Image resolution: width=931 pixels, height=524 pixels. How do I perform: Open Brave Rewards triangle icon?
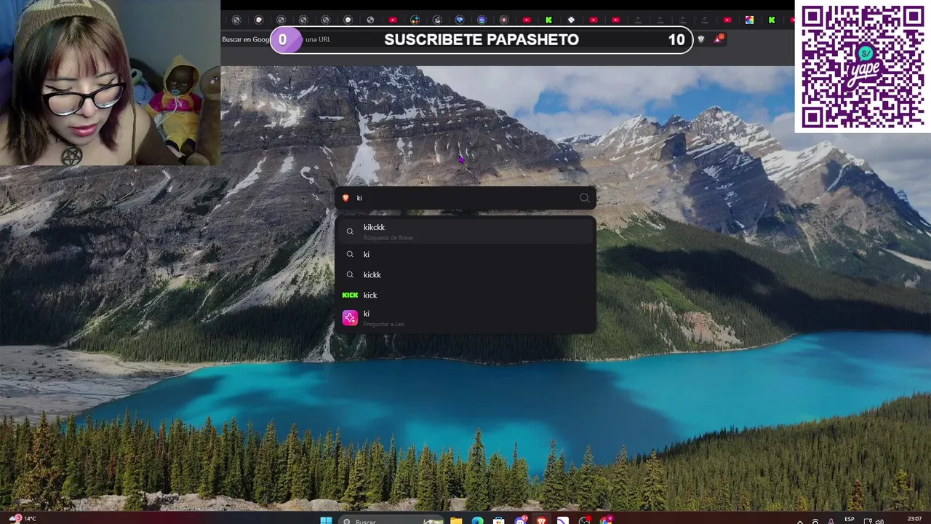tap(719, 39)
